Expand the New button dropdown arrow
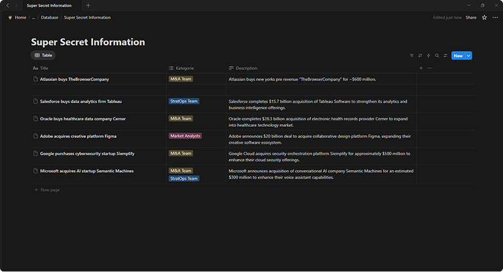This screenshot has width=503, height=272. (469, 56)
